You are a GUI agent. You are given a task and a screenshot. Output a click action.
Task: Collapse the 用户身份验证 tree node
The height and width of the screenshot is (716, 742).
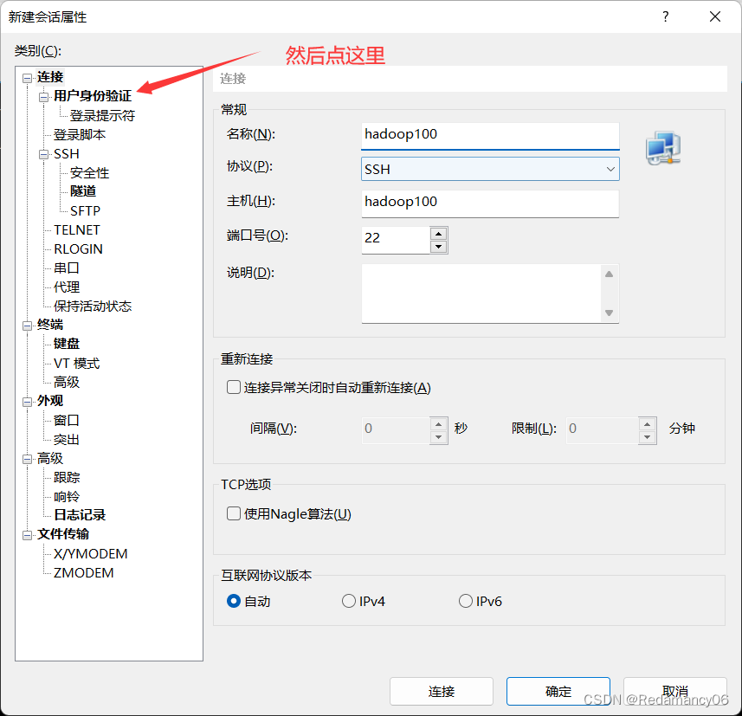(44, 97)
